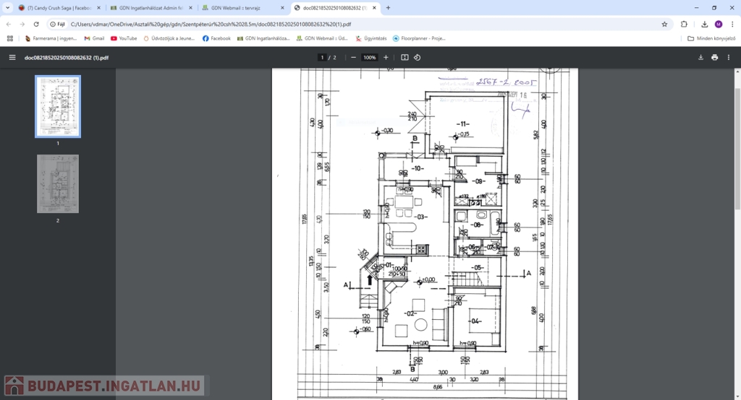Image resolution: width=741 pixels, height=400 pixels.
Task: Click the page number input field
Action: pos(322,57)
